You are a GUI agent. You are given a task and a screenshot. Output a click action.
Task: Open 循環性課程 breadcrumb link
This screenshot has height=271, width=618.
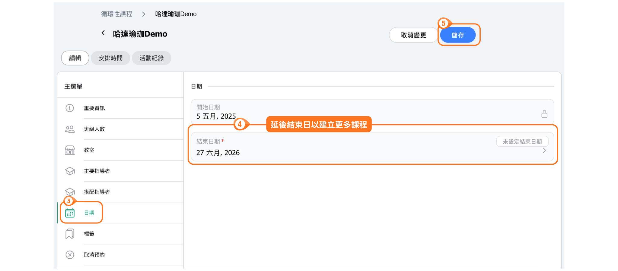116,14
